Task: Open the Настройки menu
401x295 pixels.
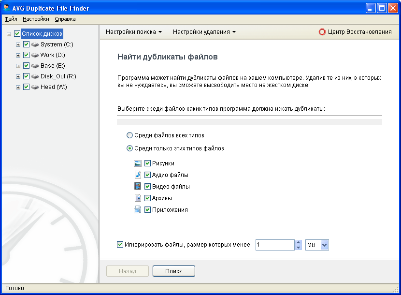Action: click(x=36, y=19)
